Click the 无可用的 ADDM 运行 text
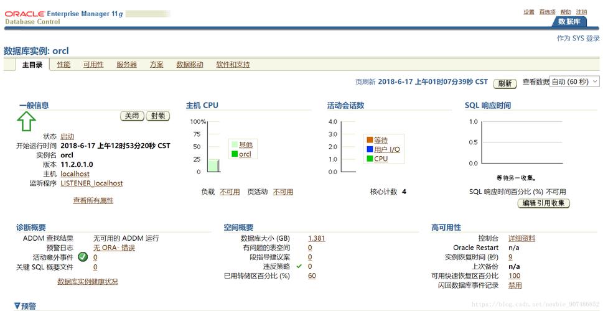 tap(126, 238)
